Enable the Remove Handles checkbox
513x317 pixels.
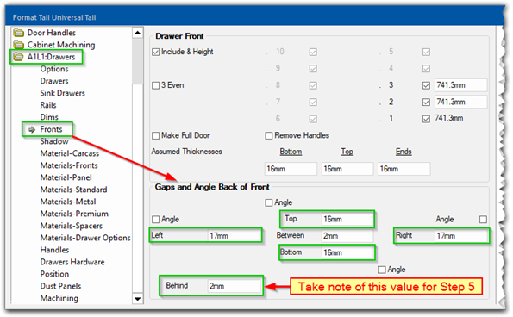269,135
